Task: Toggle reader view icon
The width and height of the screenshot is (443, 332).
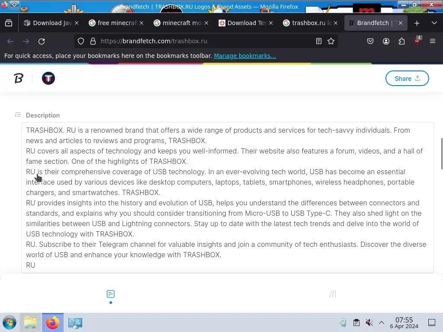Action: tap(319, 41)
